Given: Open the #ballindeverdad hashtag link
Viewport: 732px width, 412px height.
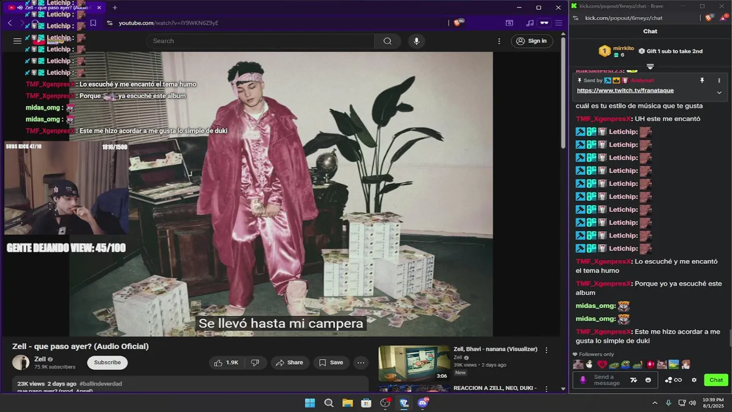Looking at the screenshot, I should click(x=101, y=383).
